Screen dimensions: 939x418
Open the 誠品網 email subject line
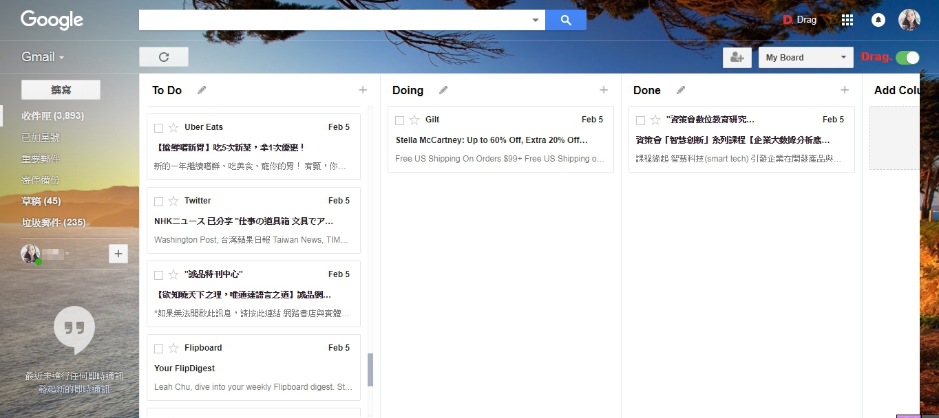point(243,294)
